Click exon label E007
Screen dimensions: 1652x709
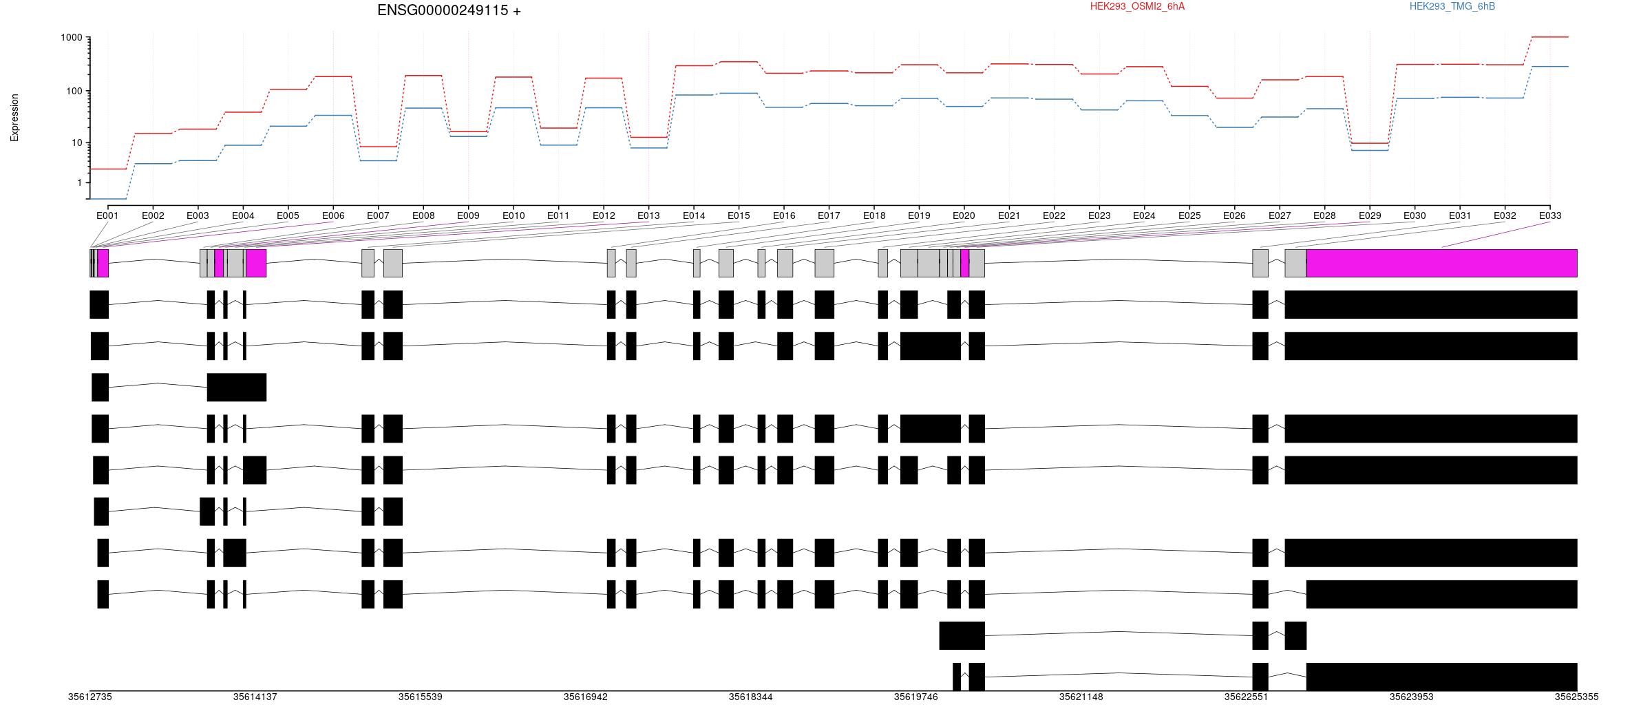pos(378,215)
